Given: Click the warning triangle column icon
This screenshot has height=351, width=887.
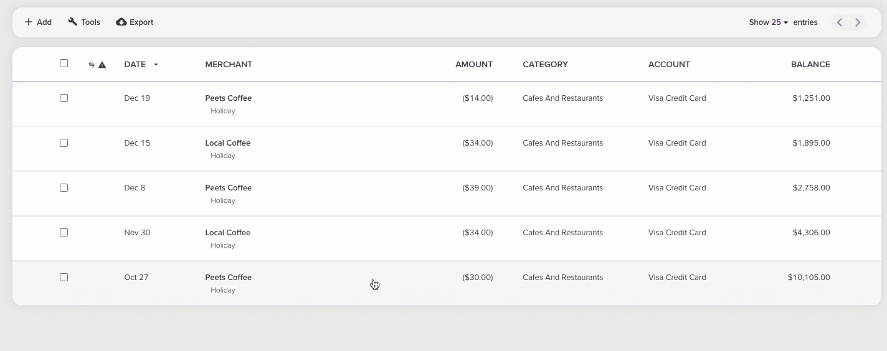Looking at the screenshot, I should [102, 65].
